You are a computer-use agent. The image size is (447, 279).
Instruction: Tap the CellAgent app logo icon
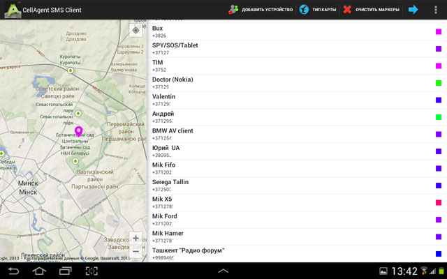tap(13, 10)
